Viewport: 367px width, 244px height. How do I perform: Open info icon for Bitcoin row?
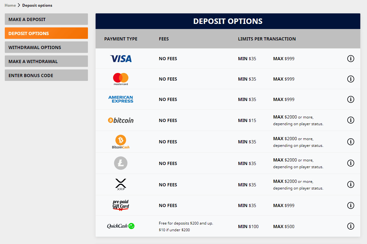pos(350,120)
